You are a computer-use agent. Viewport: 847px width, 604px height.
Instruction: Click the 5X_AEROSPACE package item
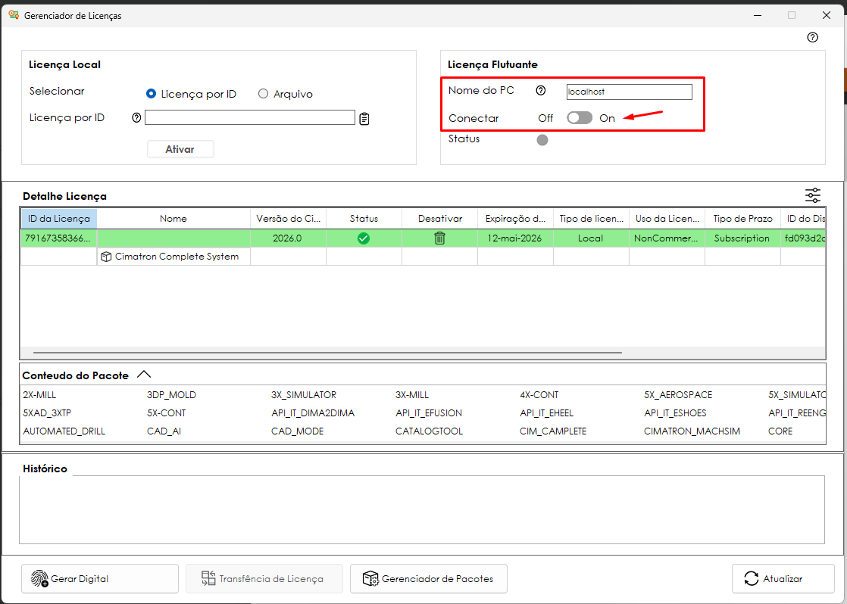(x=678, y=394)
